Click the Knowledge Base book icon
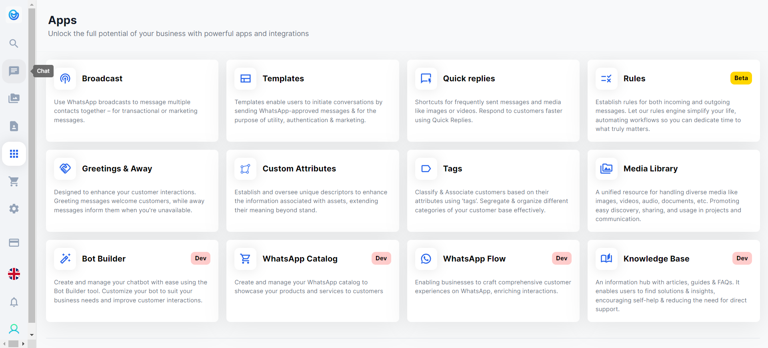Viewport: 768px width, 348px height. point(606,259)
